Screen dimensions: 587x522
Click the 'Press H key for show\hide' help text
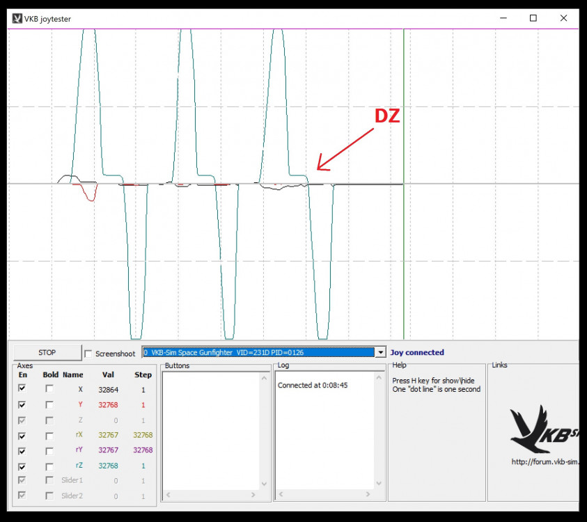(433, 381)
